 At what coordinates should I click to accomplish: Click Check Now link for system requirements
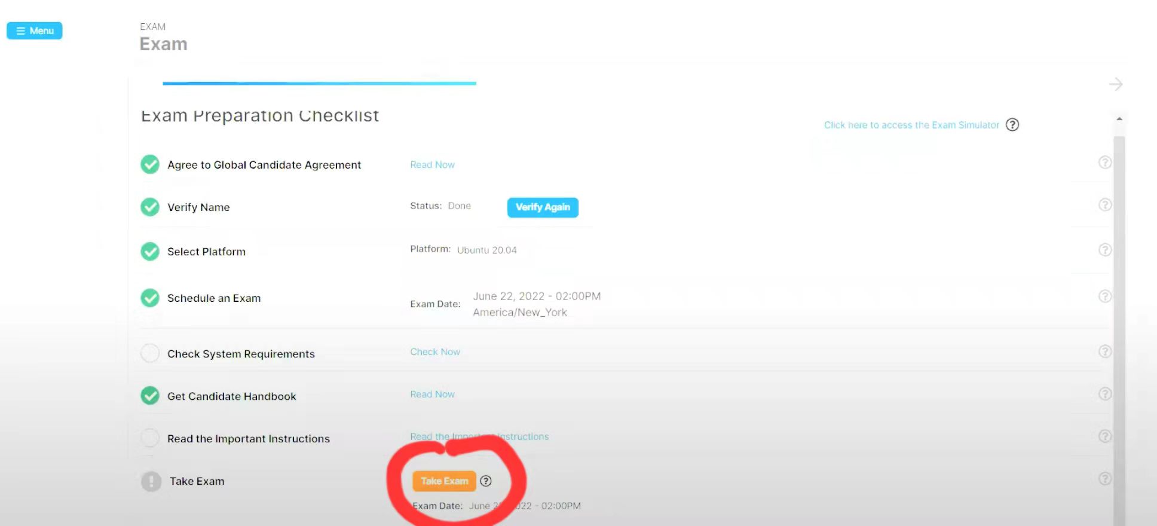(x=434, y=352)
